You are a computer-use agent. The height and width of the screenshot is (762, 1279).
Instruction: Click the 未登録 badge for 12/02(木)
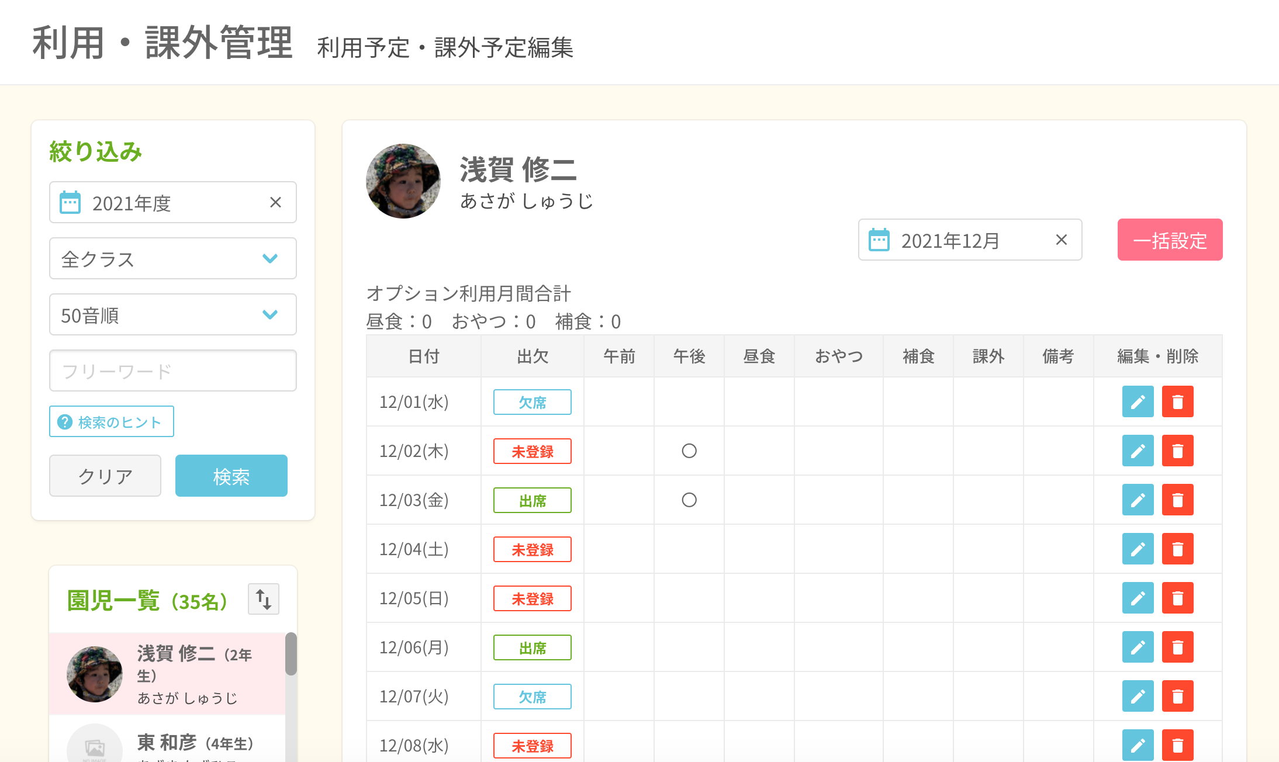coord(533,451)
